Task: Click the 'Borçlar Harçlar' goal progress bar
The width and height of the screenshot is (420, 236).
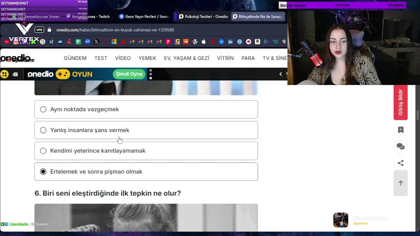Action: click(343, 5)
